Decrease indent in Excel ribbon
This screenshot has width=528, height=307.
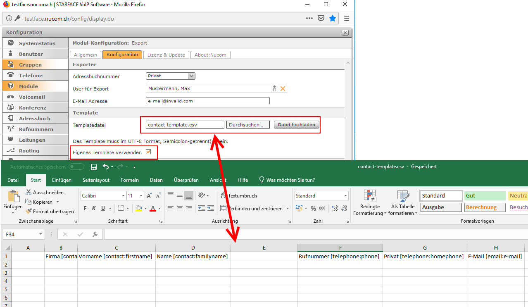click(x=202, y=208)
